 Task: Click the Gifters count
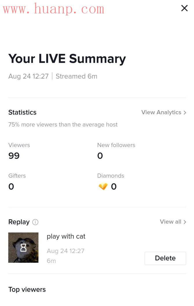(11, 187)
